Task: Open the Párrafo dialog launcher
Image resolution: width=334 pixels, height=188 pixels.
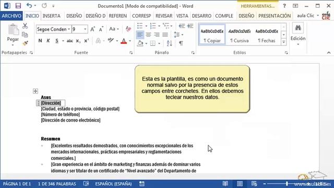Action: pyautogui.click(x=193, y=53)
